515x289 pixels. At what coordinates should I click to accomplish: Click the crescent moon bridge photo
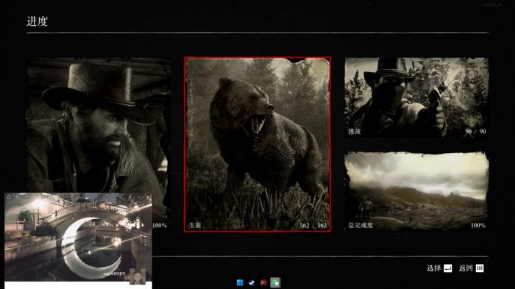[x=78, y=237]
